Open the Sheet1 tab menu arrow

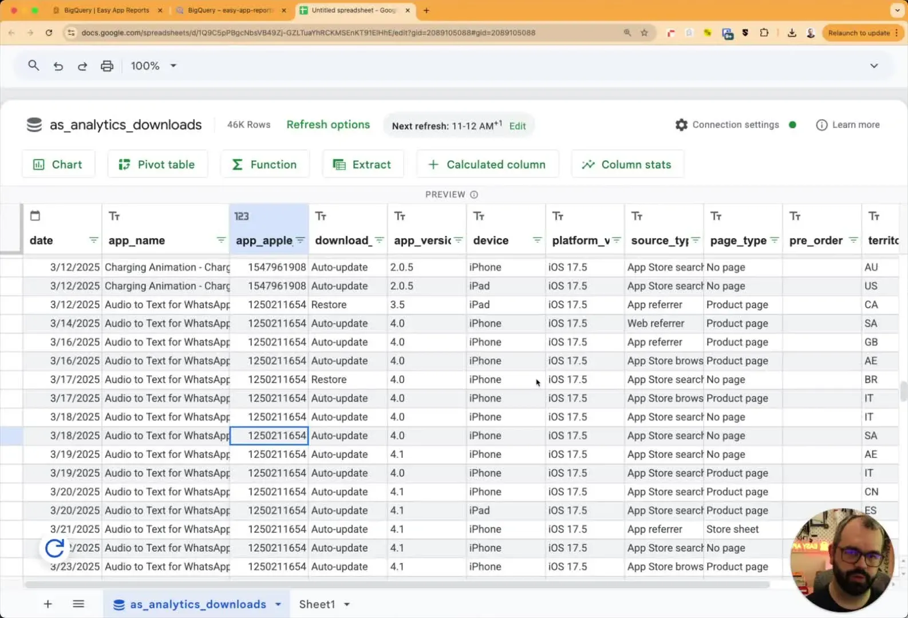347,604
